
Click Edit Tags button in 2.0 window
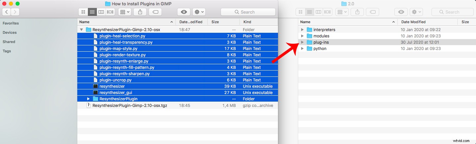point(373,12)
